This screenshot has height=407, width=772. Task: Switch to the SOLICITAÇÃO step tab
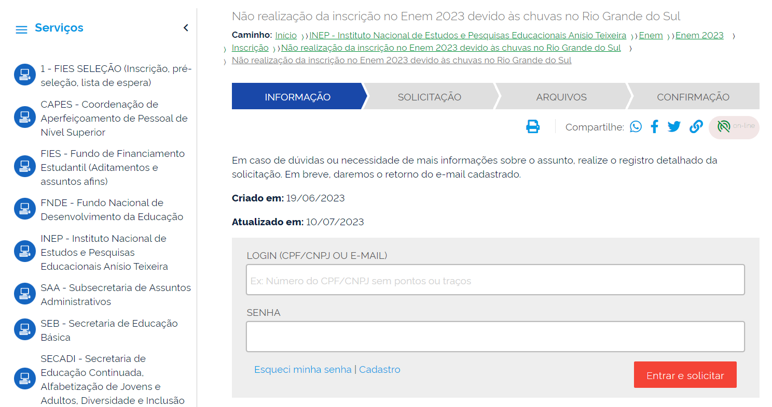click(429, 97)
